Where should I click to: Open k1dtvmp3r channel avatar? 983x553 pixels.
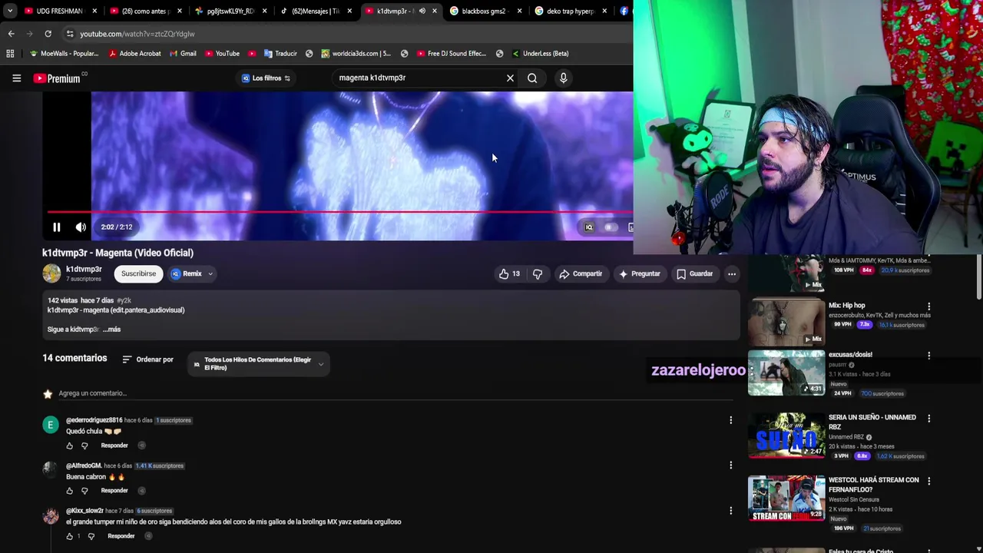[x=51, y=273]
